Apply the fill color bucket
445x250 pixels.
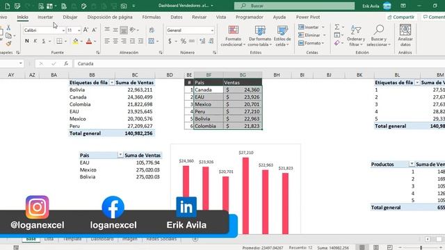(76, 42)
